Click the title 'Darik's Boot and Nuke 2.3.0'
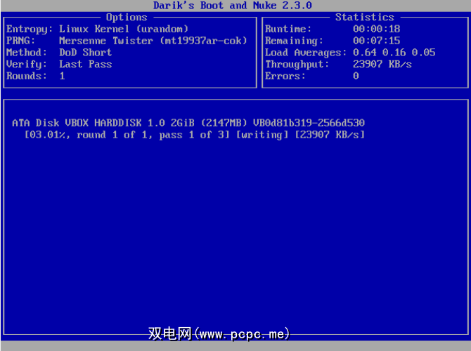 pyautogui.click(x=233, y=6)
